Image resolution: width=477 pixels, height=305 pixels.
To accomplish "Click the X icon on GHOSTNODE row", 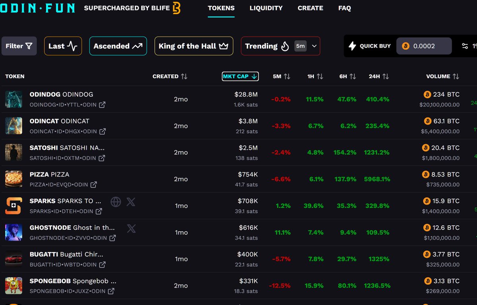I will 132,228.
